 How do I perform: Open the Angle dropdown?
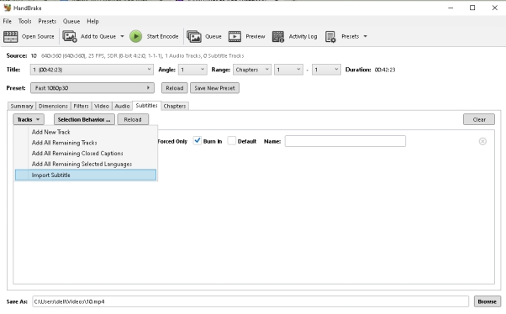[x=192, y=70]
